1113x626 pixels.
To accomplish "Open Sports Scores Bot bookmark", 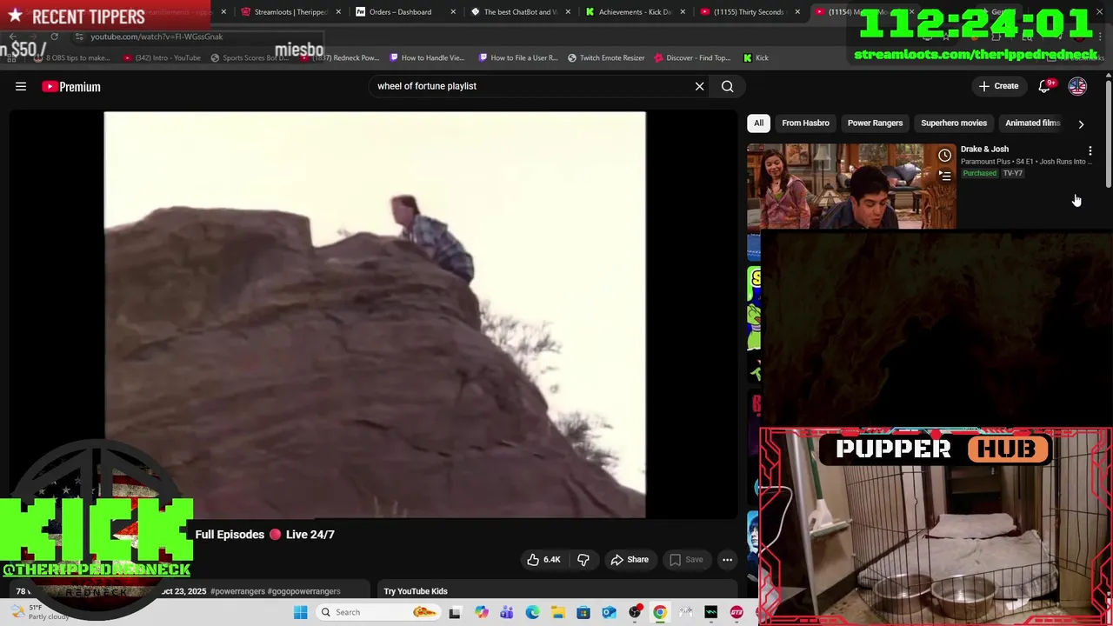I will pyautogui.click(x=249, y=57).
